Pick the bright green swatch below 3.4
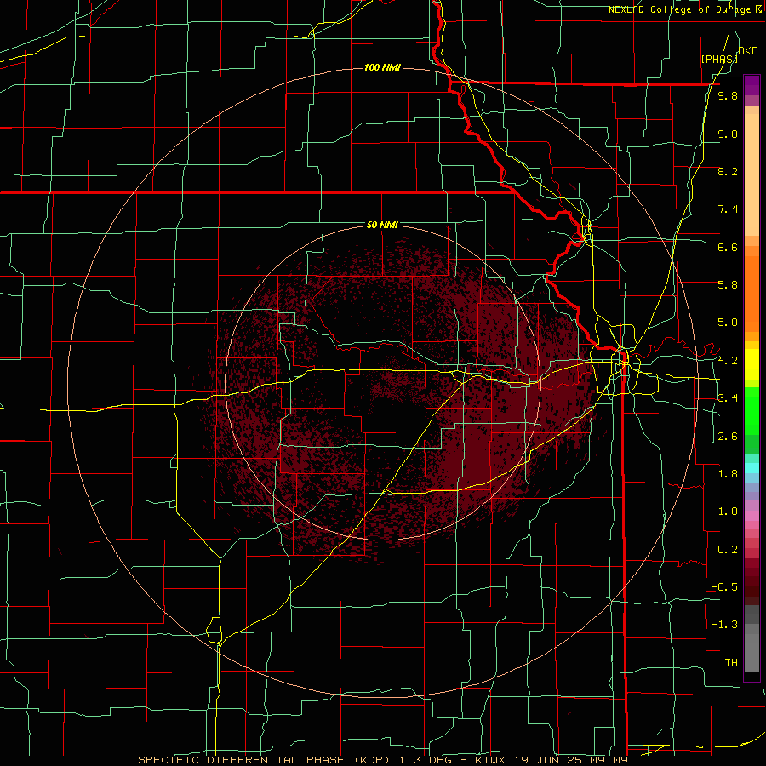This screenshot has width=766, height=766. click(752, 415)
